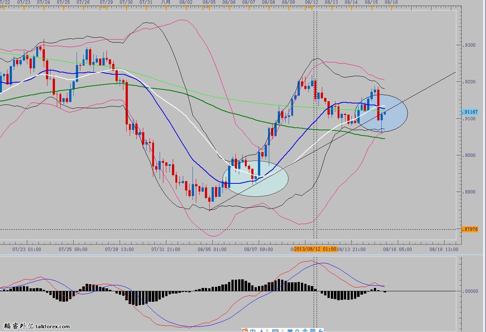486x332 pixels.
Task: Click the 08/05 01:00 time axis label
Action: (212, 249)
